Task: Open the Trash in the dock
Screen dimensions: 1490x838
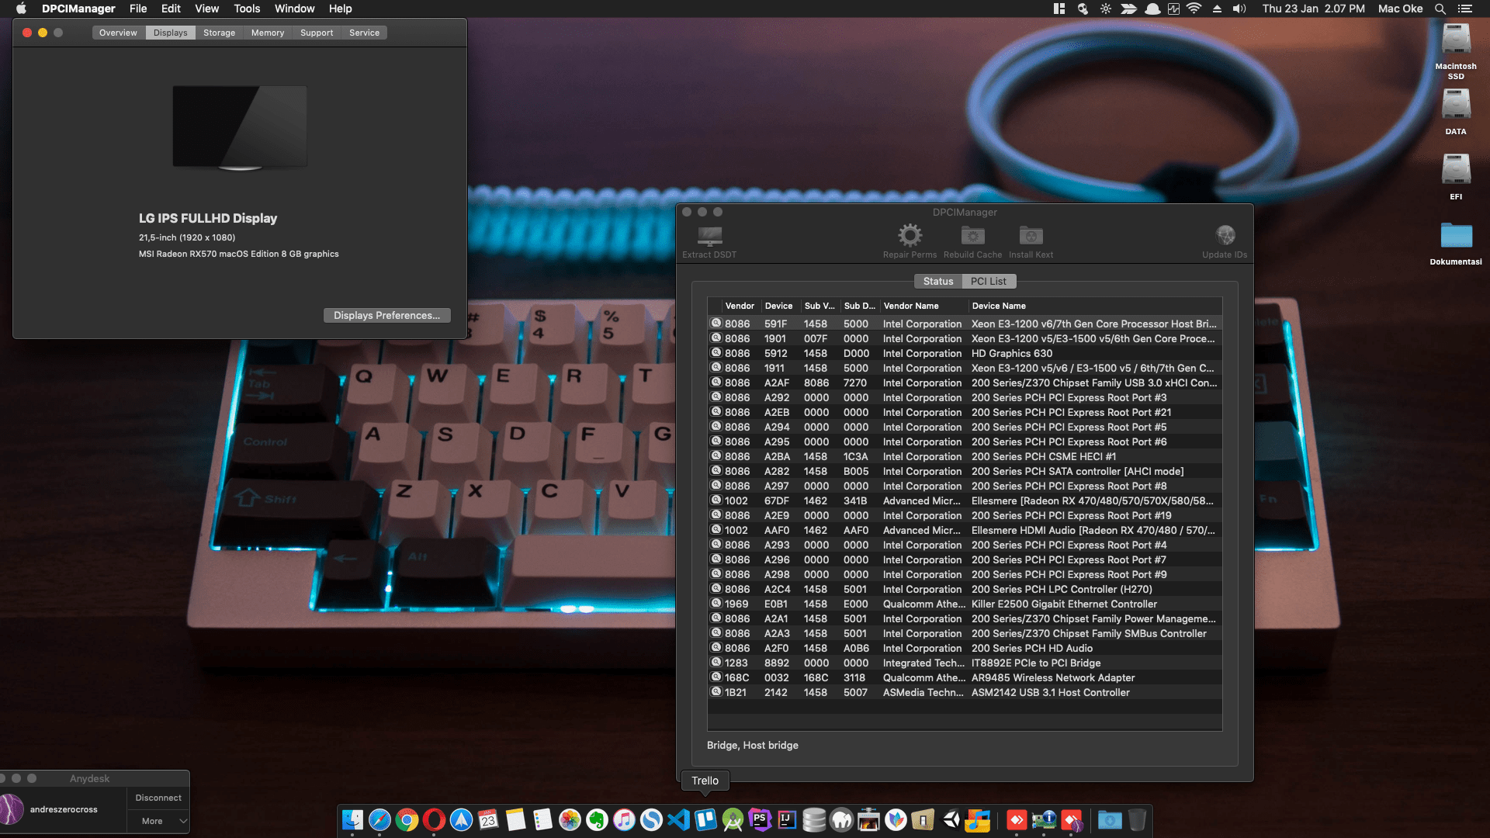Action: (x=1137, y=819)
